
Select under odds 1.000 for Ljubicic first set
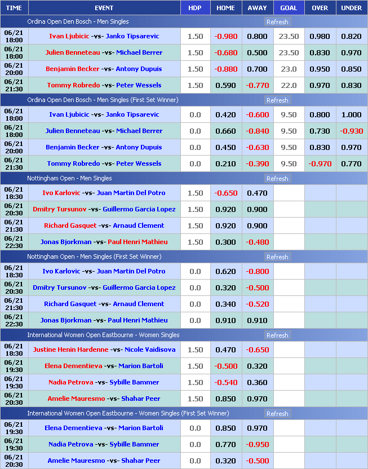click(352, 114)
